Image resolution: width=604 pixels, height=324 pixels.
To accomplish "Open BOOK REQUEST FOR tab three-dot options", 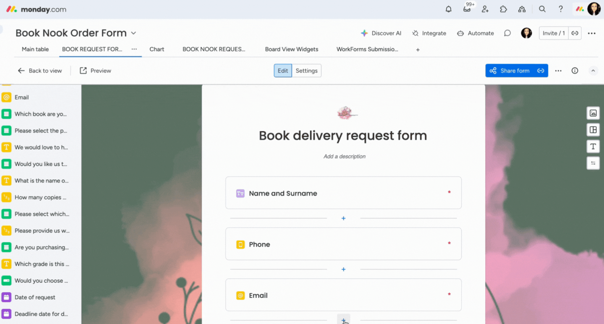I will (x=134, y=49).
